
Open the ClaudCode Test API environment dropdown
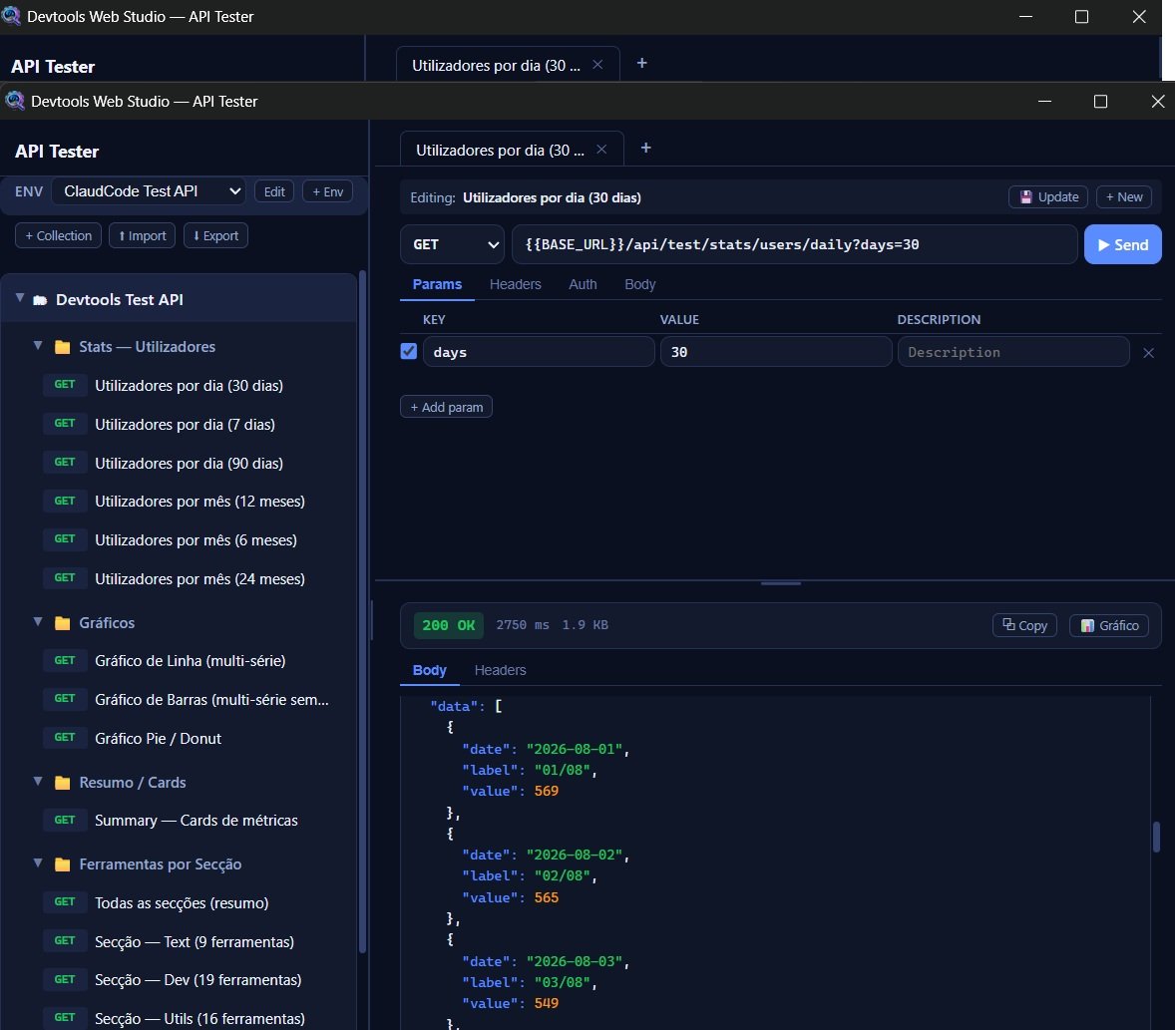click(x=151, y=191)
